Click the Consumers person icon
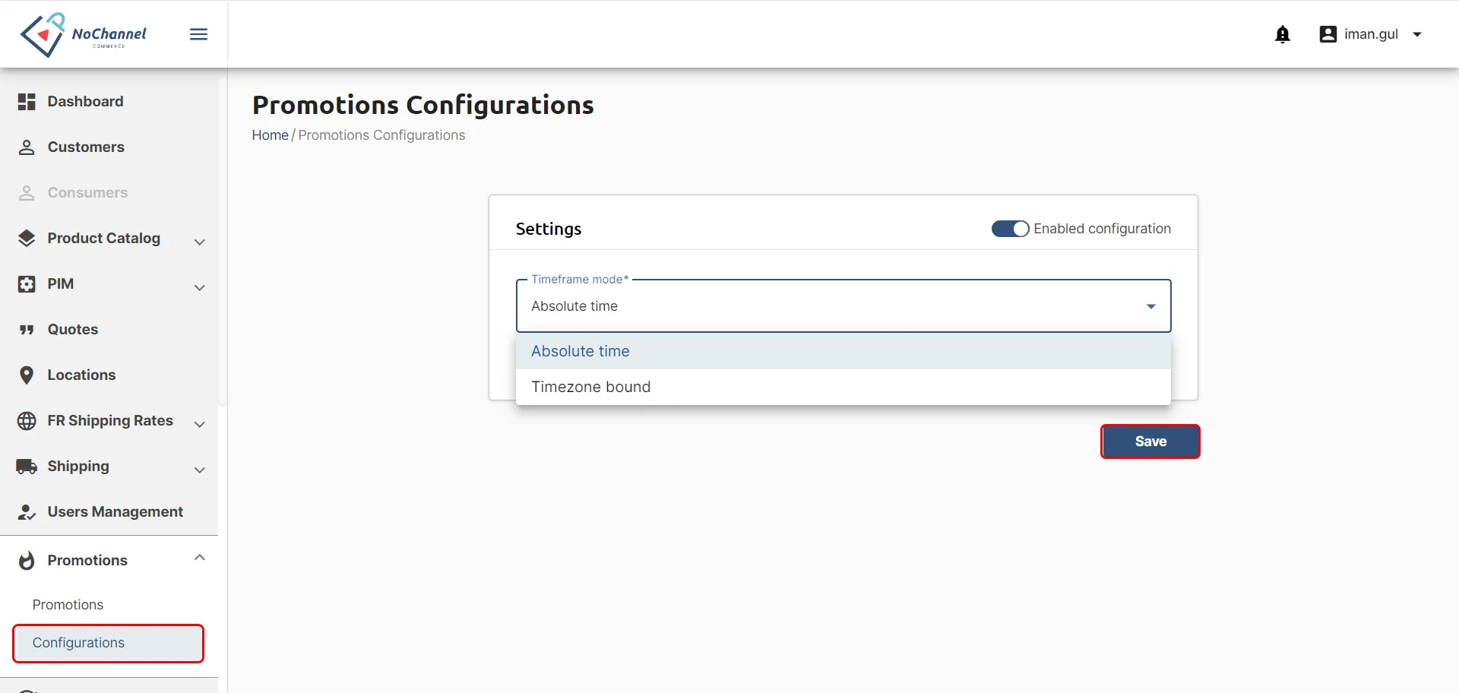1459x693 pixels. pos(27,193)
